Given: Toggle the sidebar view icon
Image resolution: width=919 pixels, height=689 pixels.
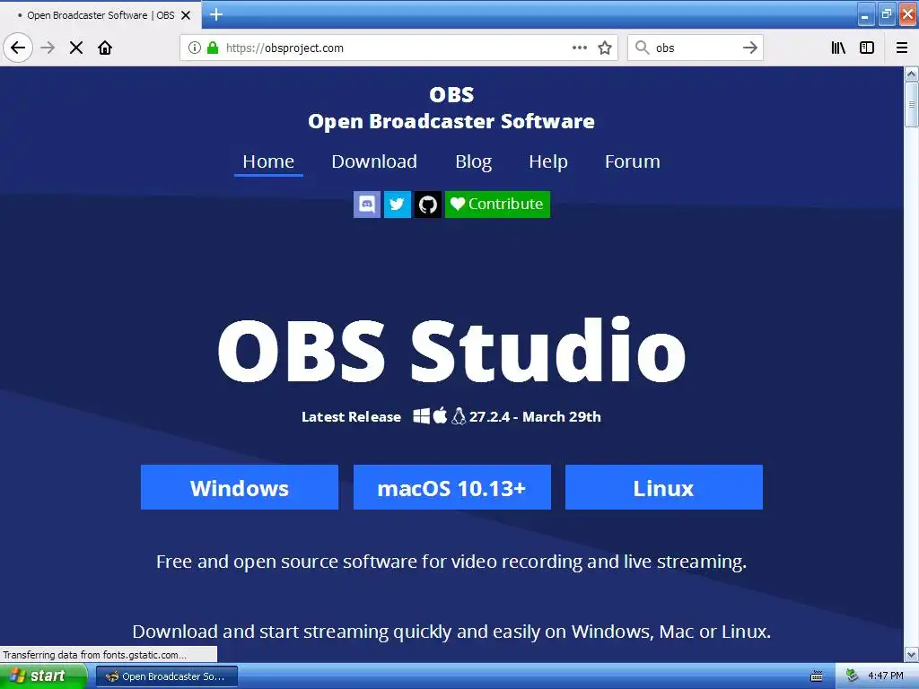Looking at the screenshot, I should pos(867,48).
